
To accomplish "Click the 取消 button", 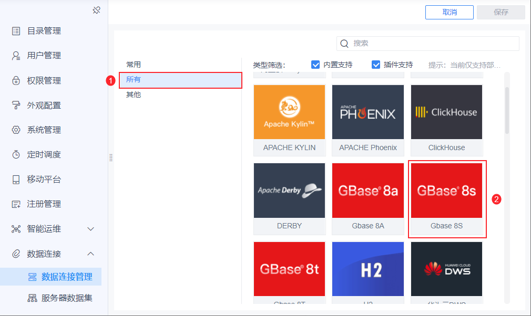I will (450, 12).
